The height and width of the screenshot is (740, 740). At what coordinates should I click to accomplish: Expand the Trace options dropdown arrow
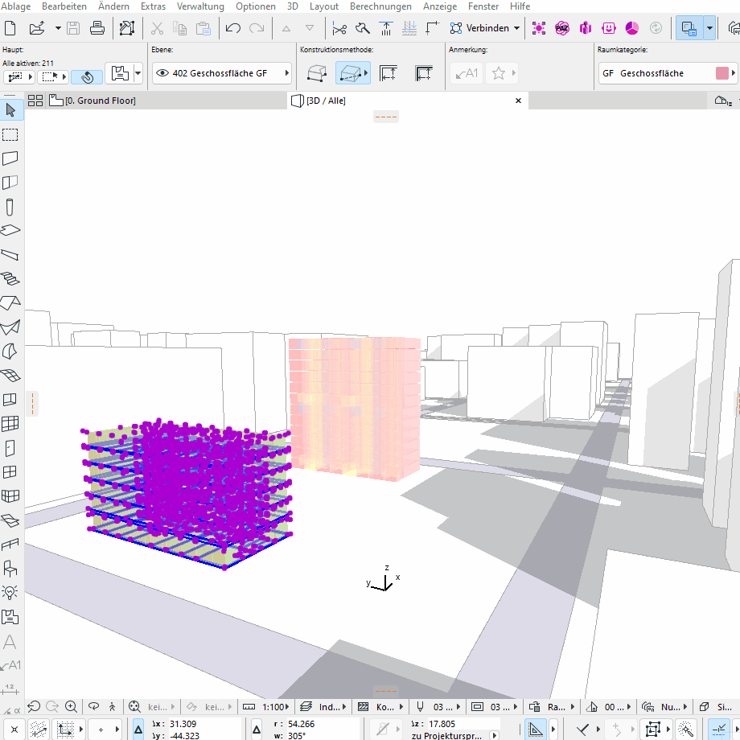709,28
